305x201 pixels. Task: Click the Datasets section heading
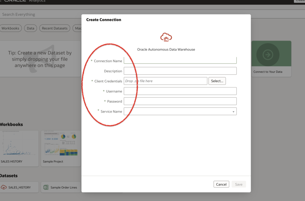click(x=9, y=176)
